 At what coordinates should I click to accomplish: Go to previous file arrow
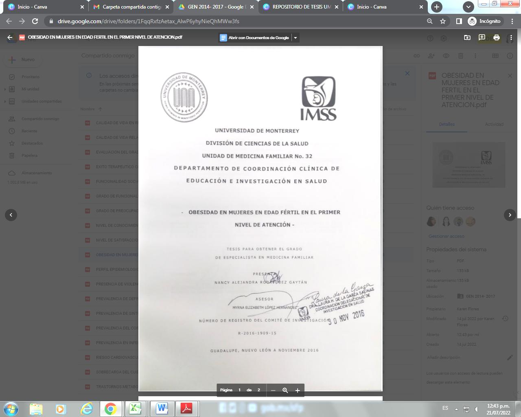pos(11,215)
